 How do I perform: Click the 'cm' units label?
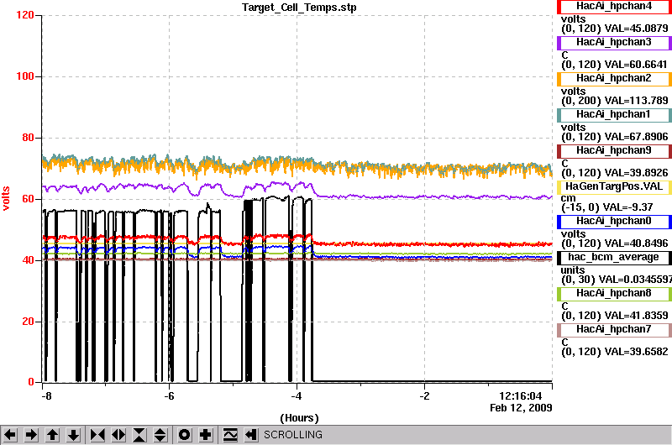tap(568, 198)
